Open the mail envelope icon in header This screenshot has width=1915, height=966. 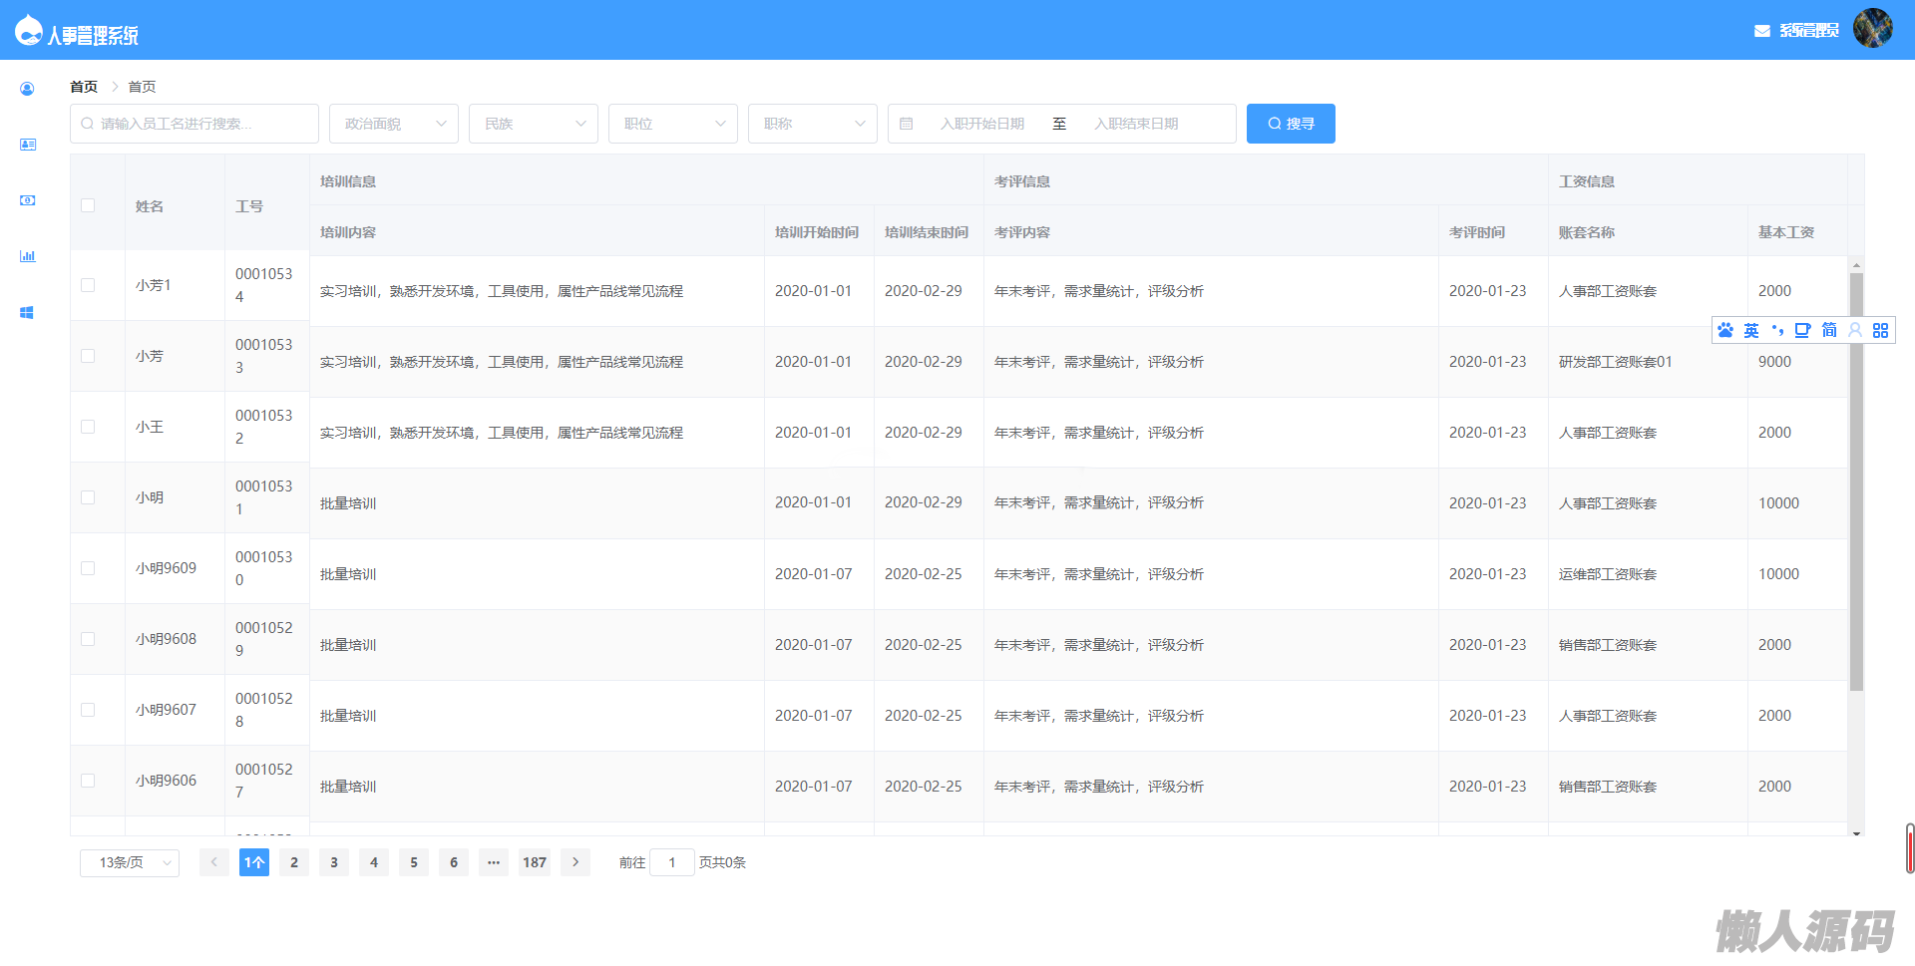(1761, 31)
